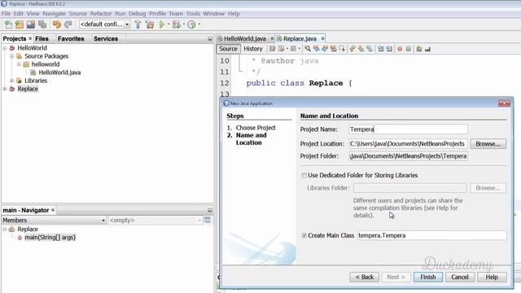This screenshot has height=293, width=521.
Task: Open the Tools menu
Action: pyautogui.click(x=193, y=14)
